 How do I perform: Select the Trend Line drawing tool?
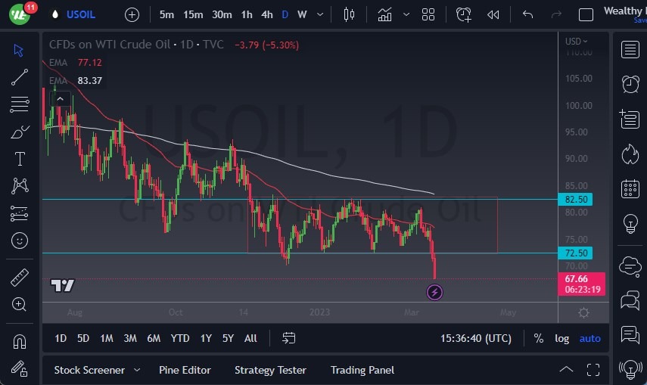[x=20, y=76]
